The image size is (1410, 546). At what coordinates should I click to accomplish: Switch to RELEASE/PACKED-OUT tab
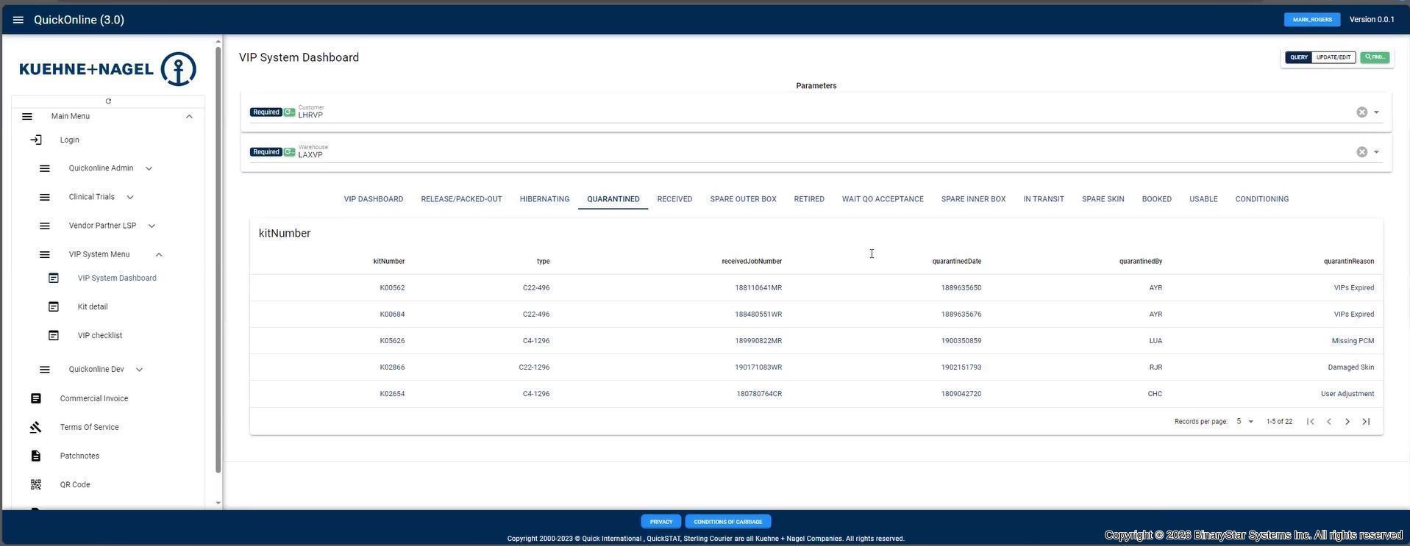[461, 199]
